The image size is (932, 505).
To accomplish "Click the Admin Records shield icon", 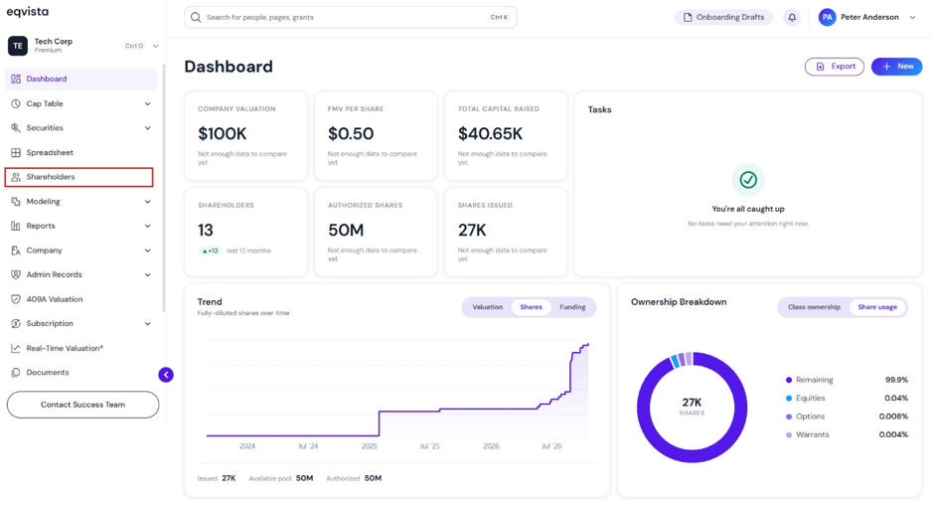I will point(16,274).
